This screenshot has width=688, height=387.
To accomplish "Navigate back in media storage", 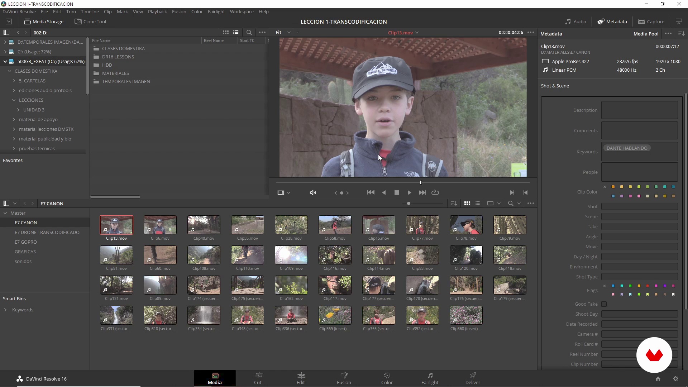I will point(18,32).
